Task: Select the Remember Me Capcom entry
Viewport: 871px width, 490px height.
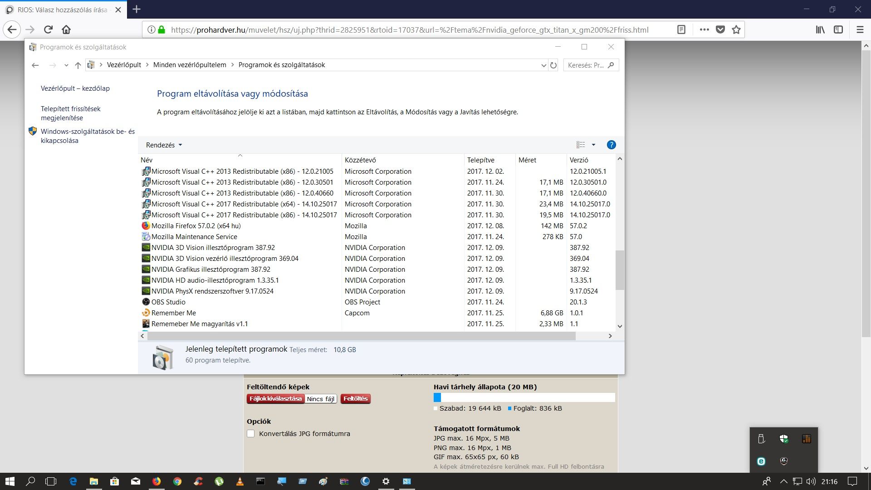Action: (x=377, y=313)
